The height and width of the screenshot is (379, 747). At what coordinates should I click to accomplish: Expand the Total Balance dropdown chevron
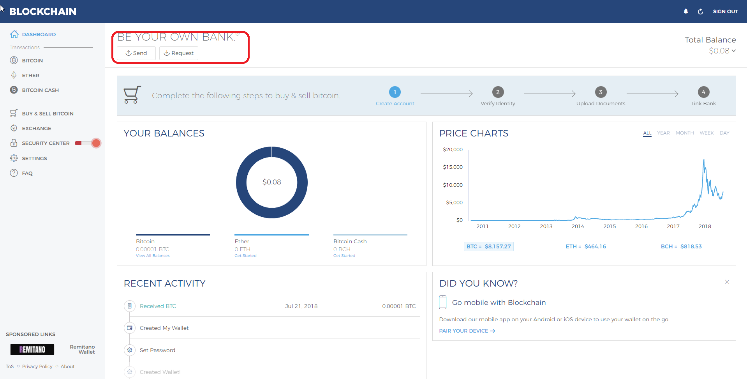(x=734, y=51)
